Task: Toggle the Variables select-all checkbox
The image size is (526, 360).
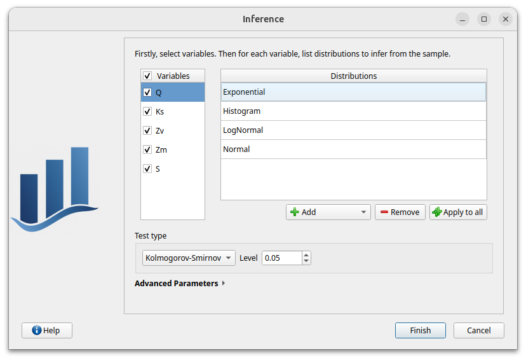Action: (x=147, y=76)
